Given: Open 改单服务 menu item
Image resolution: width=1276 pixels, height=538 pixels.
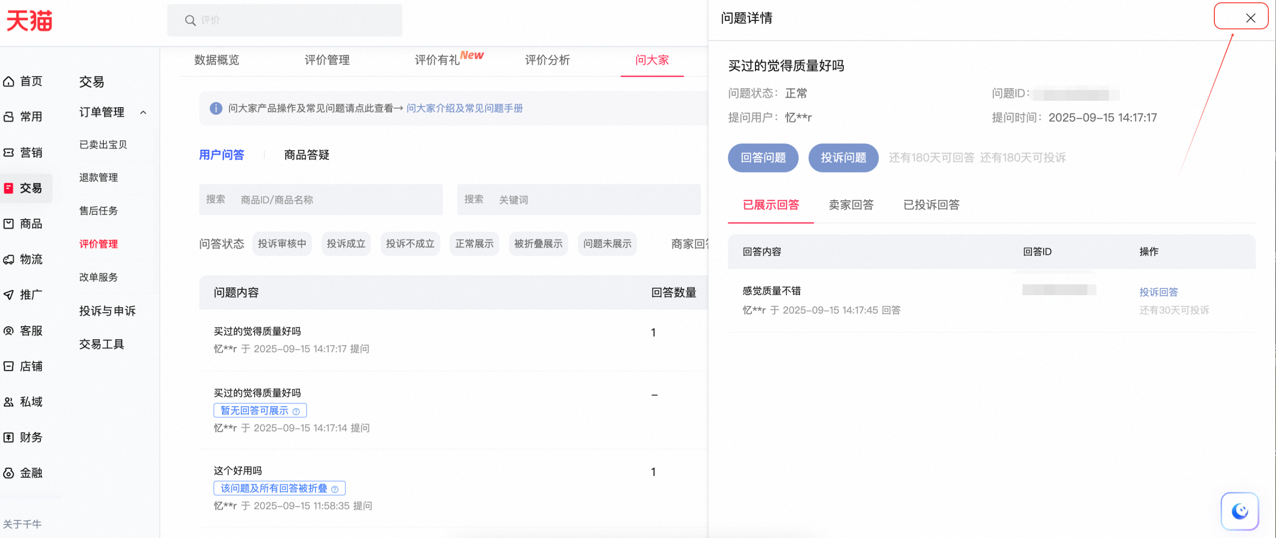Looking at the screenshot, I should click(98, 277).
